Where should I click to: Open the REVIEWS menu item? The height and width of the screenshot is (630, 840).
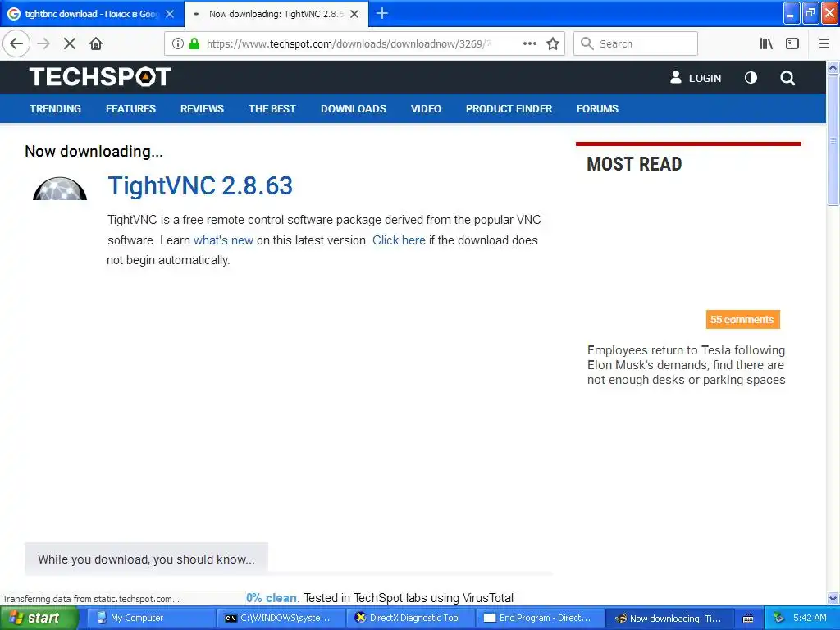click(202, 109)
